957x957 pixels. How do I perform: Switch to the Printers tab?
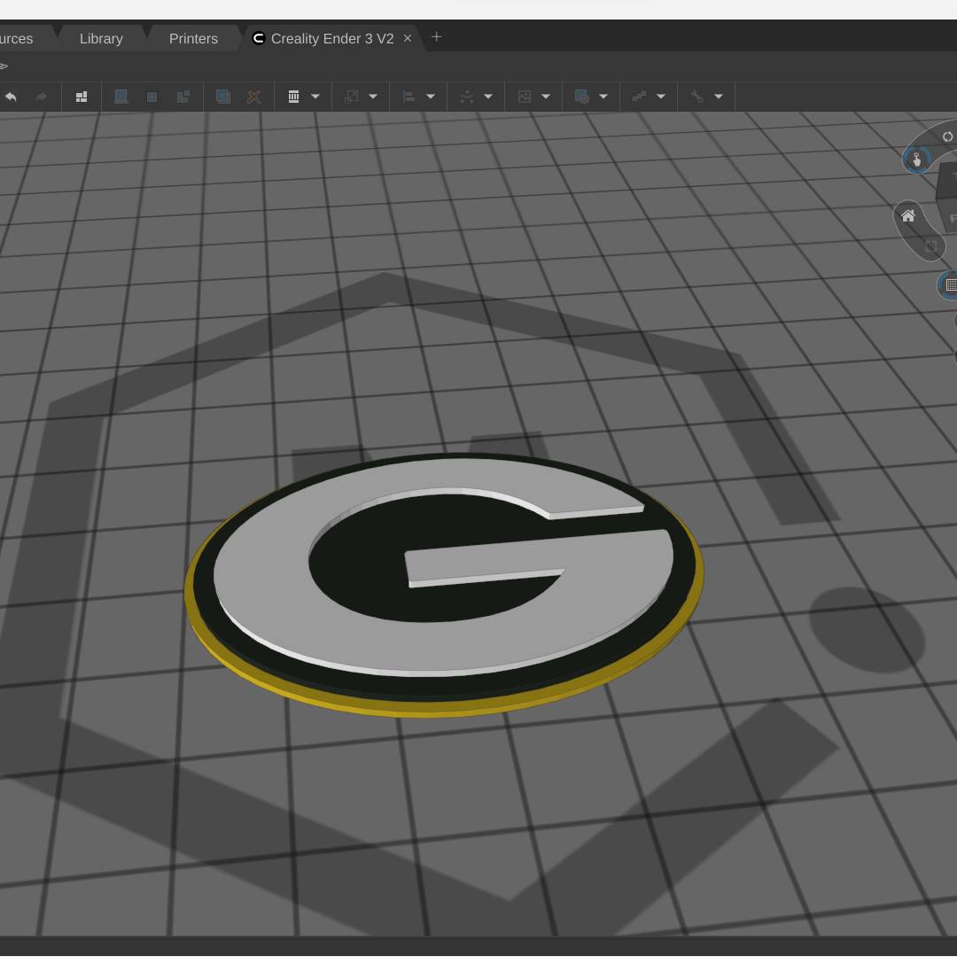click(193, 39)
